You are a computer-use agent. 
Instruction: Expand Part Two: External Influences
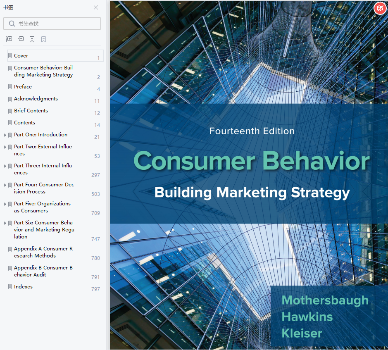(5, 147)
